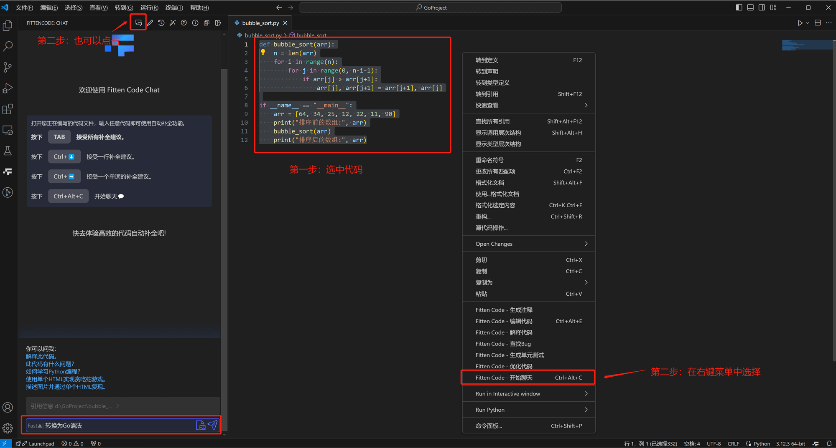Viewport: 836px width, 448px height.
Task: Open the Accounts icon in activity bar
Action: [8, 407]
